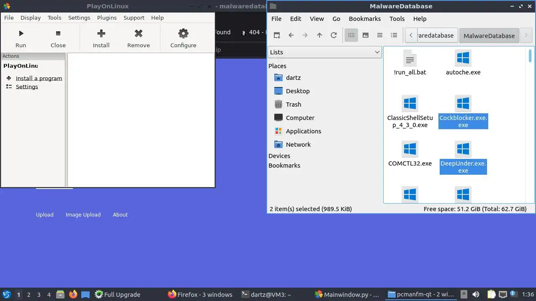Select ClassicShellSetup_4_3_0.exe file
The height and width of the screenshot is (301, 536).
coord(410,112)
